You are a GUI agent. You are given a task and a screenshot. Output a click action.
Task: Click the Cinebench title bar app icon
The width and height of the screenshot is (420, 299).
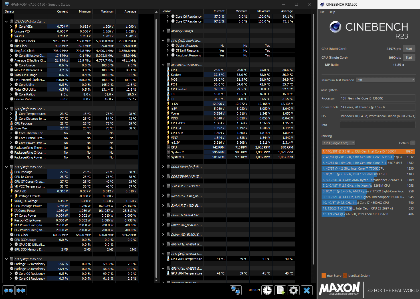[x=322, y=4]
